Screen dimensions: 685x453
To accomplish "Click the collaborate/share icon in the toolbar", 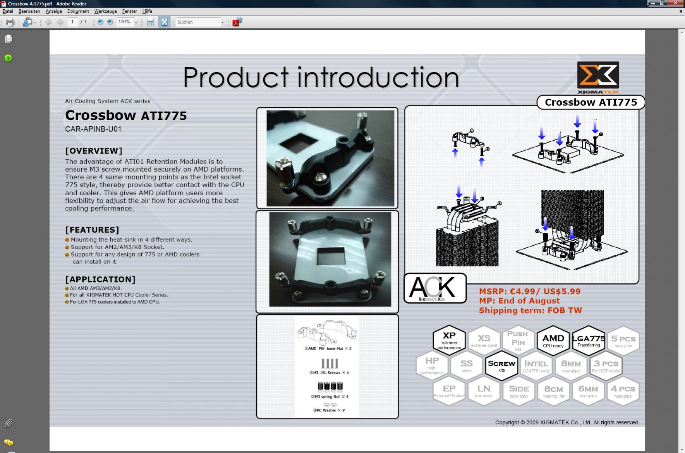I will [x=27, y=22].
